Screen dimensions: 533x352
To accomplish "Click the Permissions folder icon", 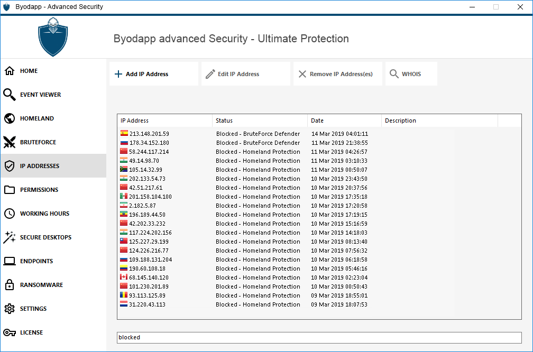I will [10, 190].
